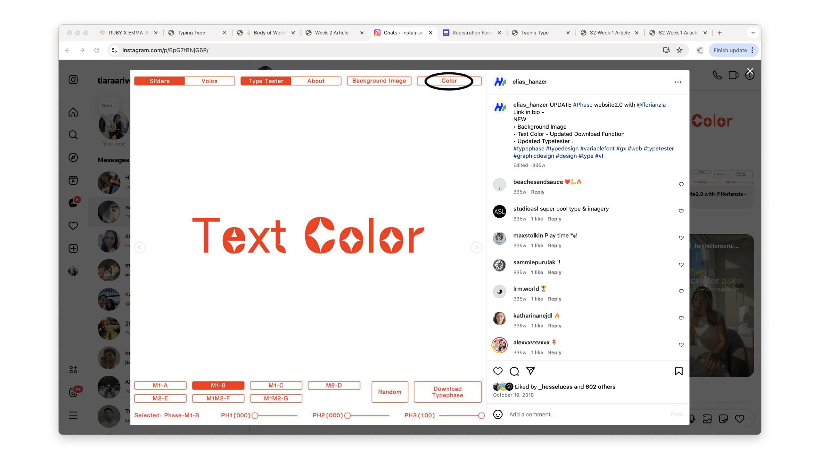The image size is (820, 466).
Task: Close the Chats Instagram tab
Action: 430,33
